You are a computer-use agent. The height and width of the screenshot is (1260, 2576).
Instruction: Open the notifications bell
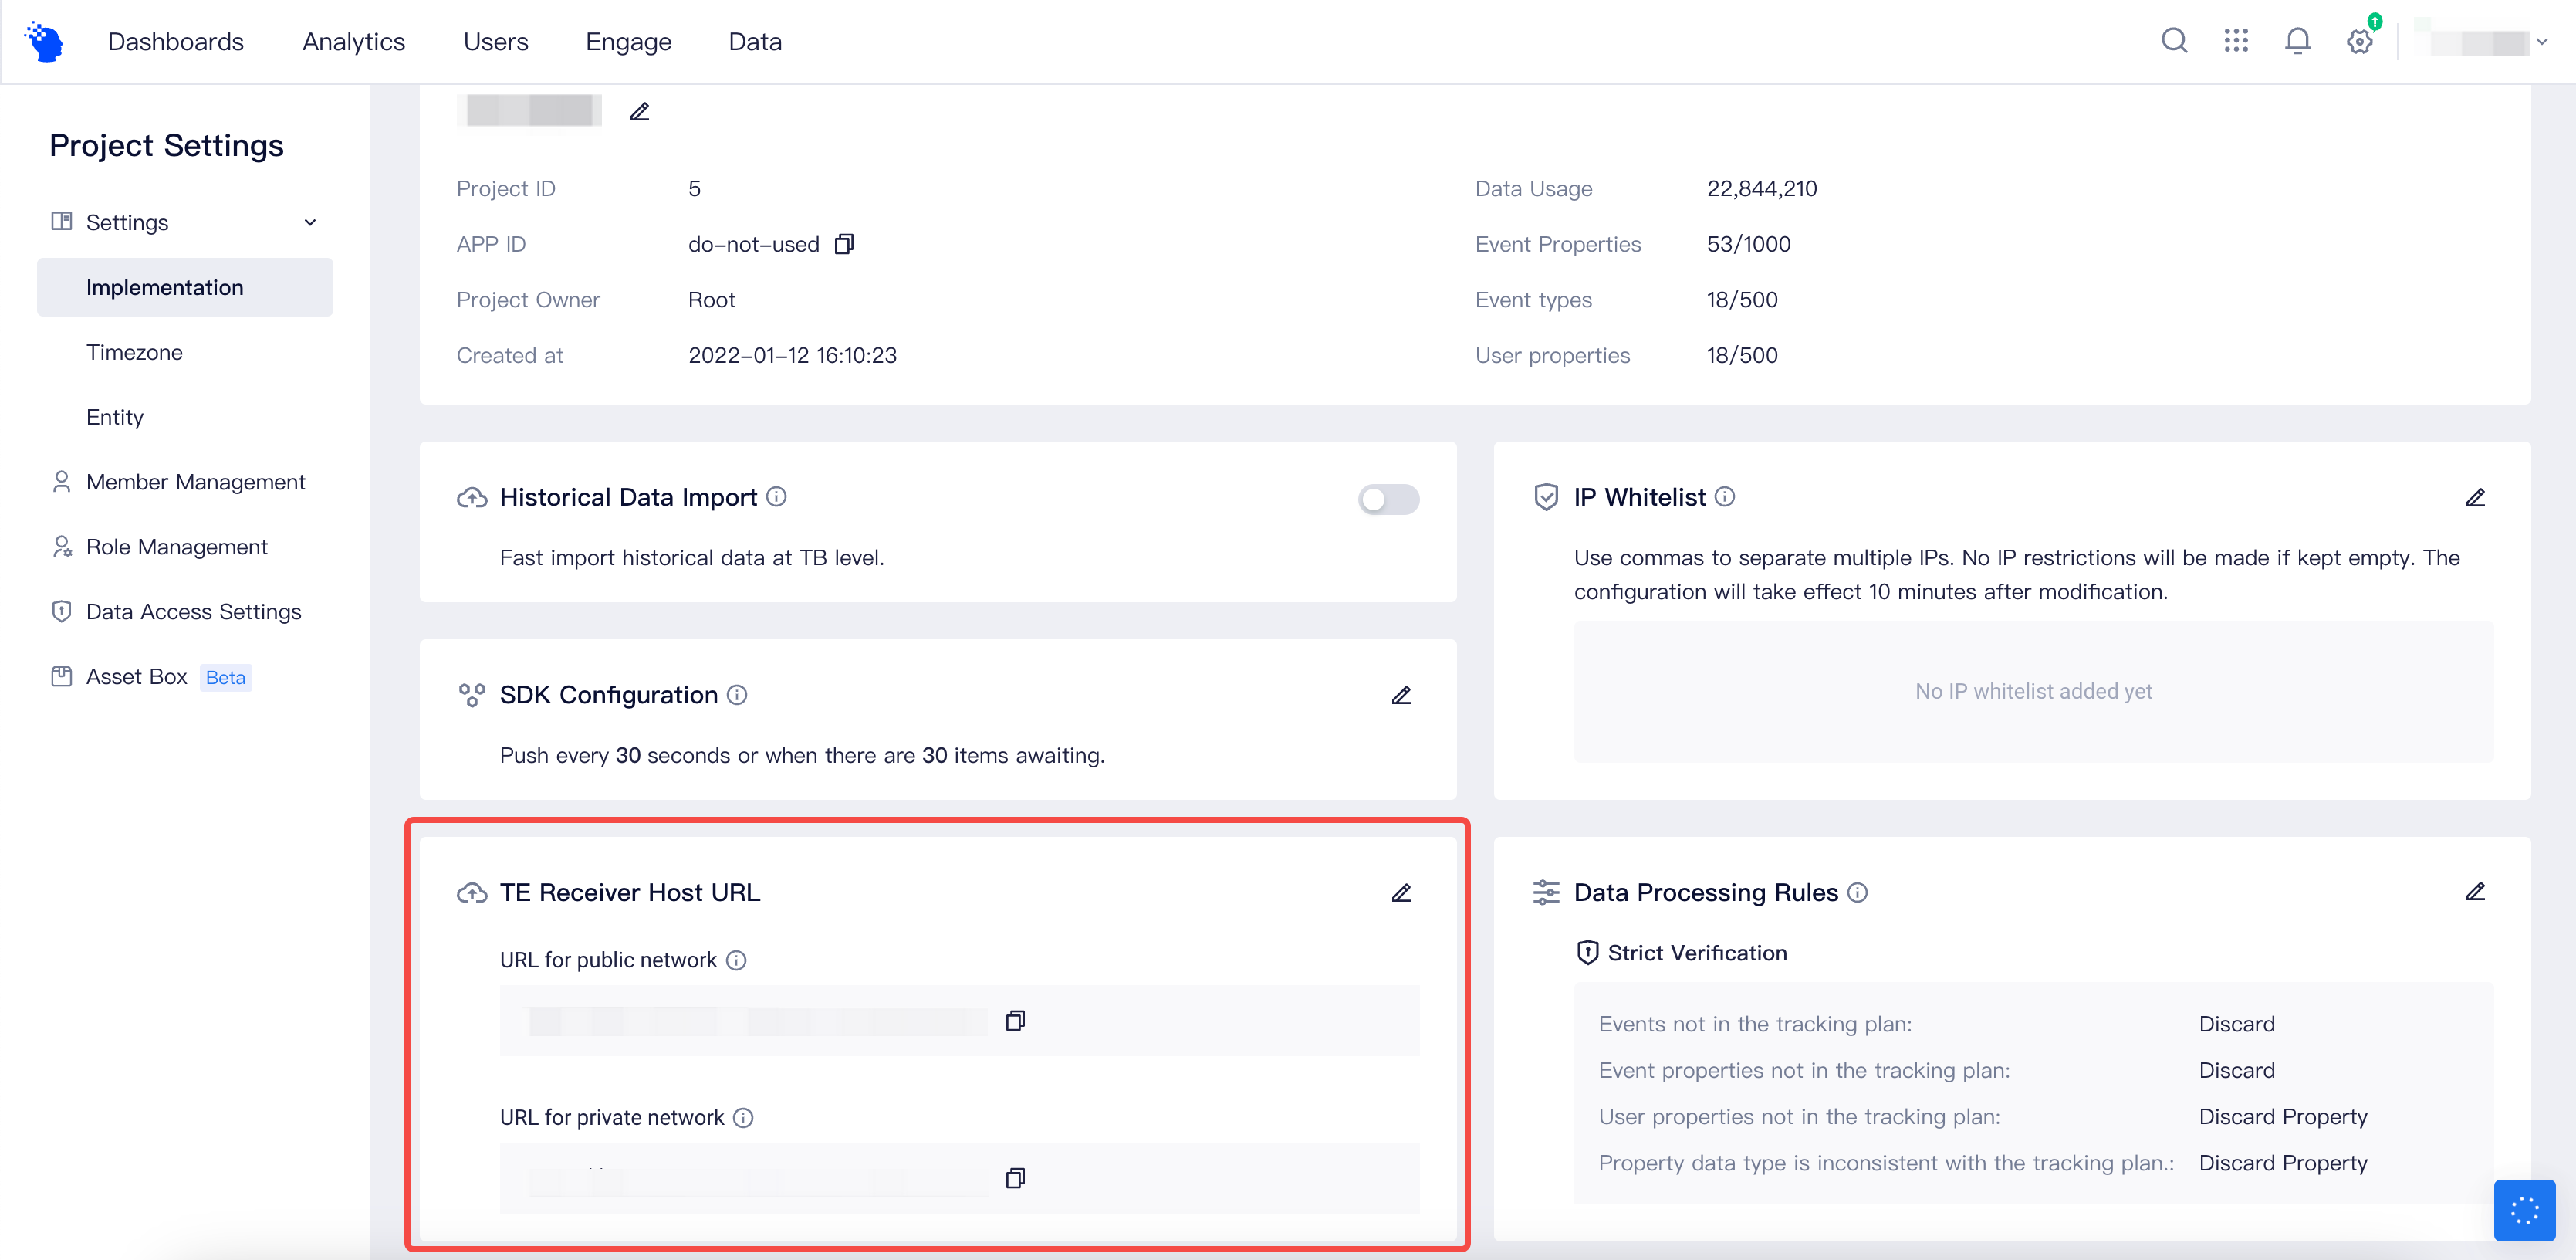pyautogui.click(x=2297, y=41)
